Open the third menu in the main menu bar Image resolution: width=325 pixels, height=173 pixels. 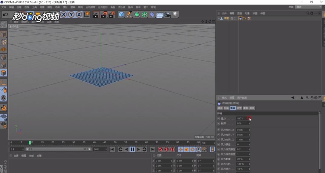[x=19, y=7]
